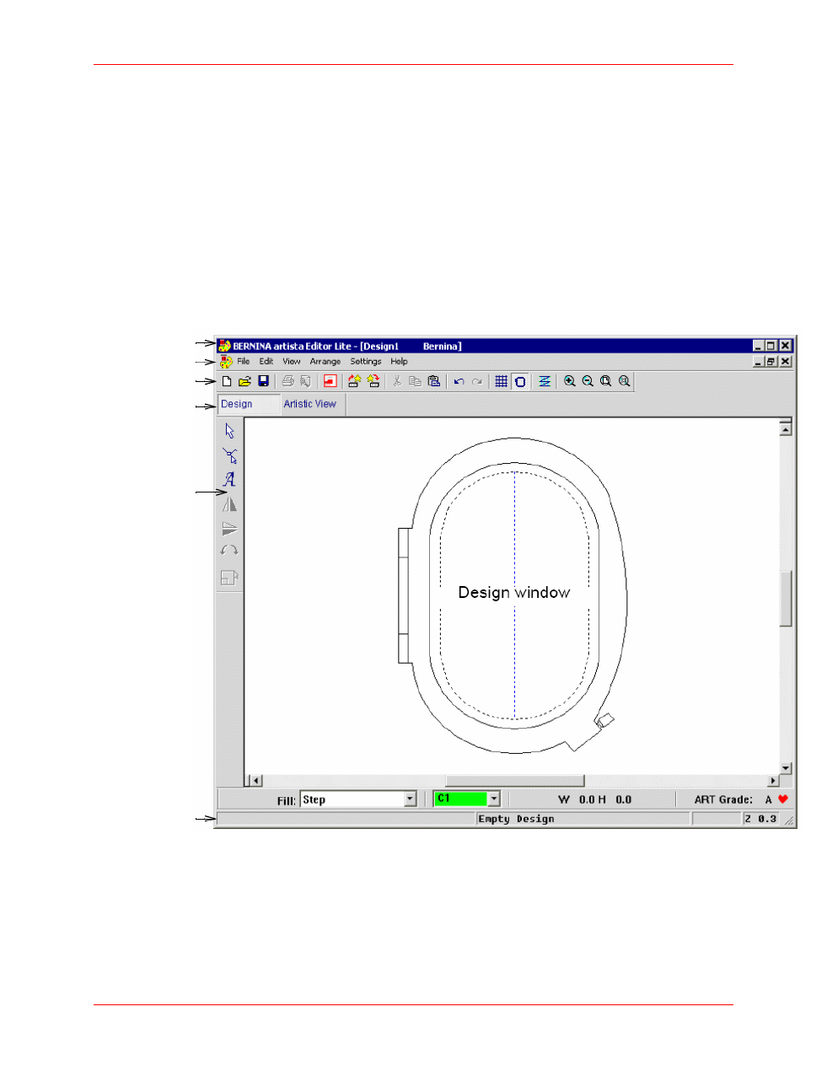Open the Edit menu

pyautogui.click(x=266, y=361)
